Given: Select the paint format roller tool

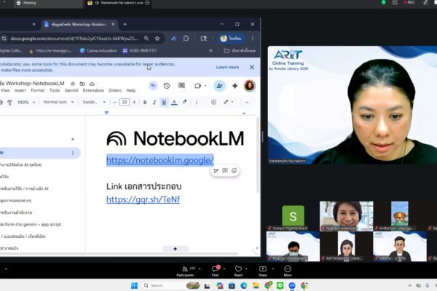Looking at the screenshot, I should point(9,103).
